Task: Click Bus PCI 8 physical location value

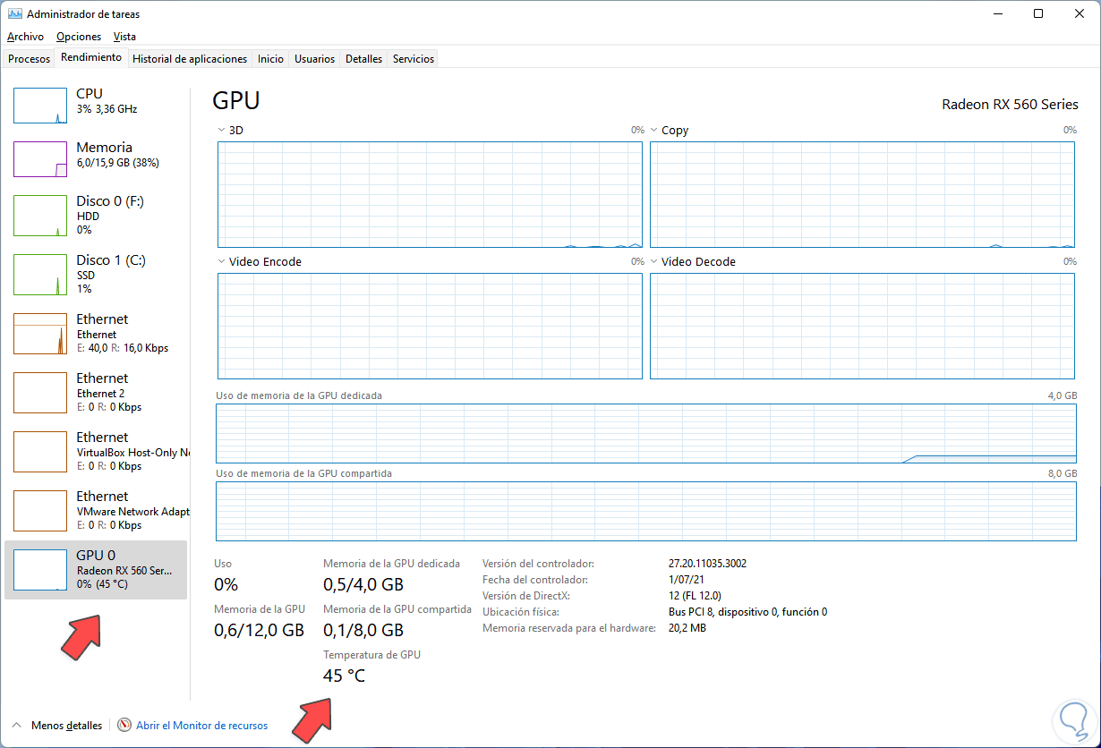Action: pos(747,612)
